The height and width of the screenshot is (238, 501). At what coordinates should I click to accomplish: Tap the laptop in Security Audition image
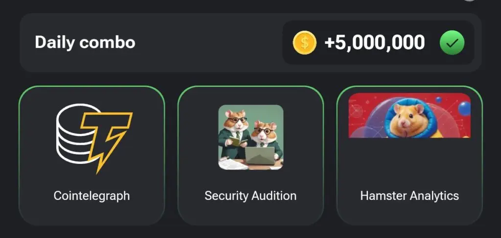click(x=259, y=156)
